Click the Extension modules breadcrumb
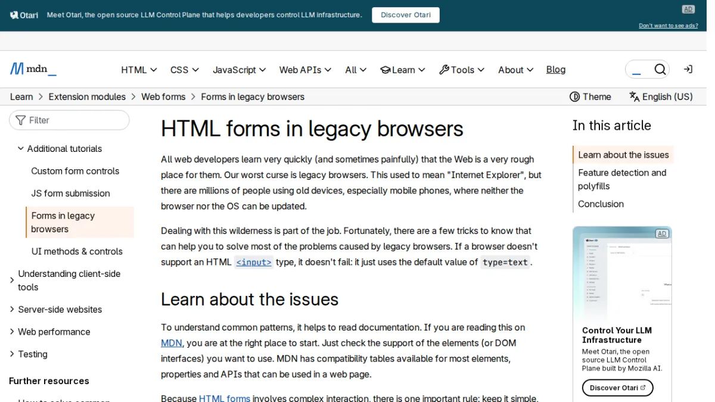 (x=87, y=96)
